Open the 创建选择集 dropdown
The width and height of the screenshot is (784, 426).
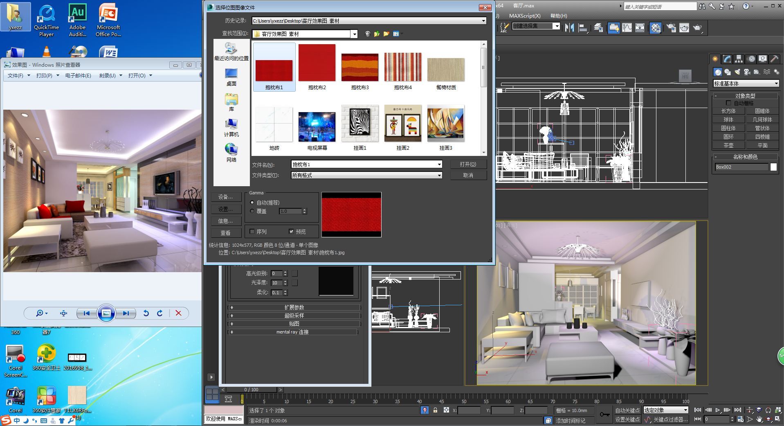(536, 26)
